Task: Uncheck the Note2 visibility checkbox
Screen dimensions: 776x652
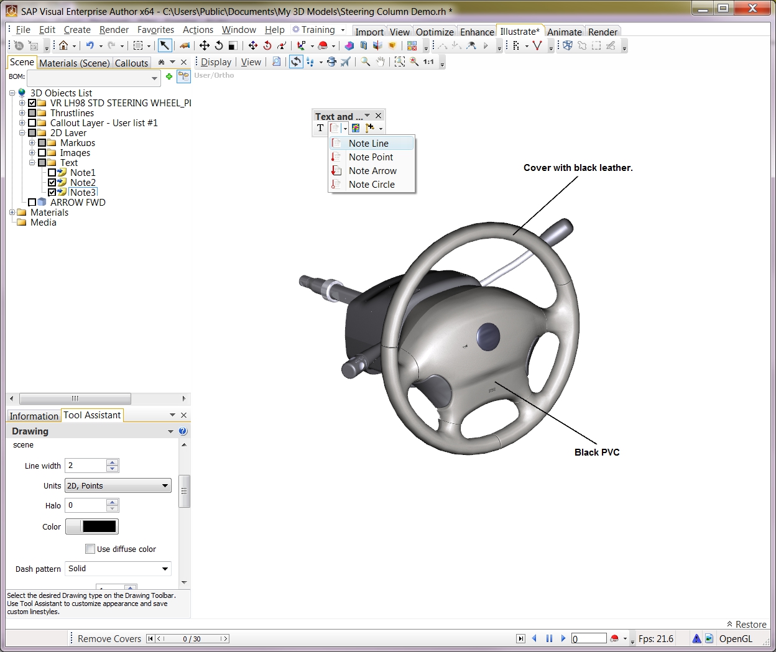Action: (52, 183)
